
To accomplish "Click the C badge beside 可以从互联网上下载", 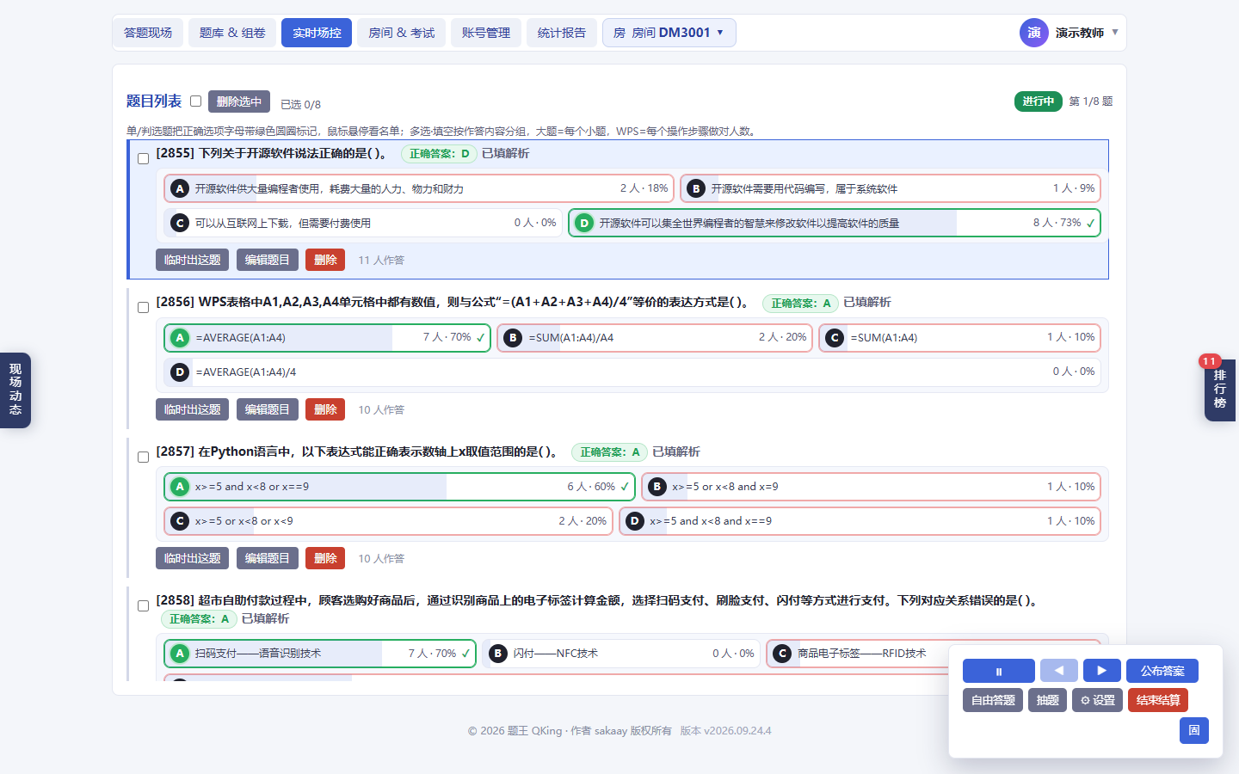I will pyautogui.click(x=179, y=223).
